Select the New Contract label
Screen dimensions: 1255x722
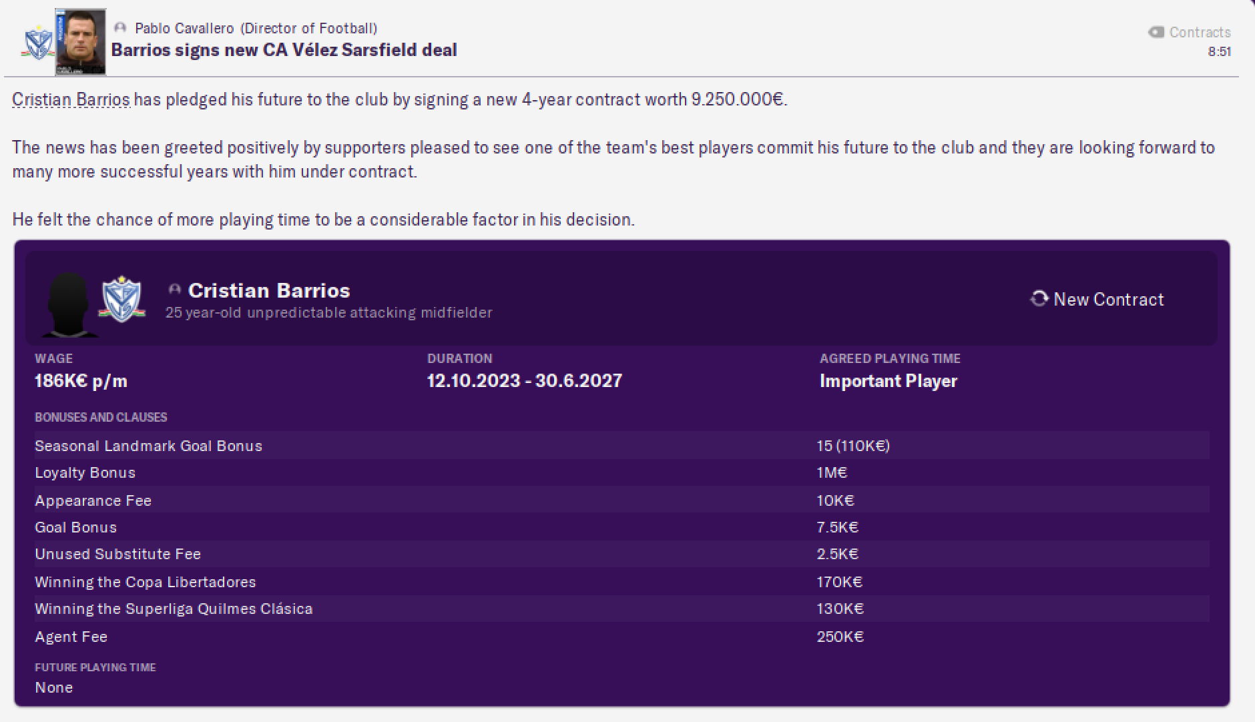point(1108,299)
